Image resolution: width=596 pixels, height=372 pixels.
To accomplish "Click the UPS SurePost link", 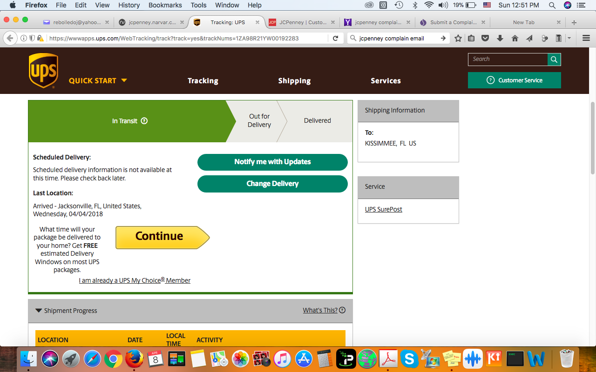I will coord(383,209).
